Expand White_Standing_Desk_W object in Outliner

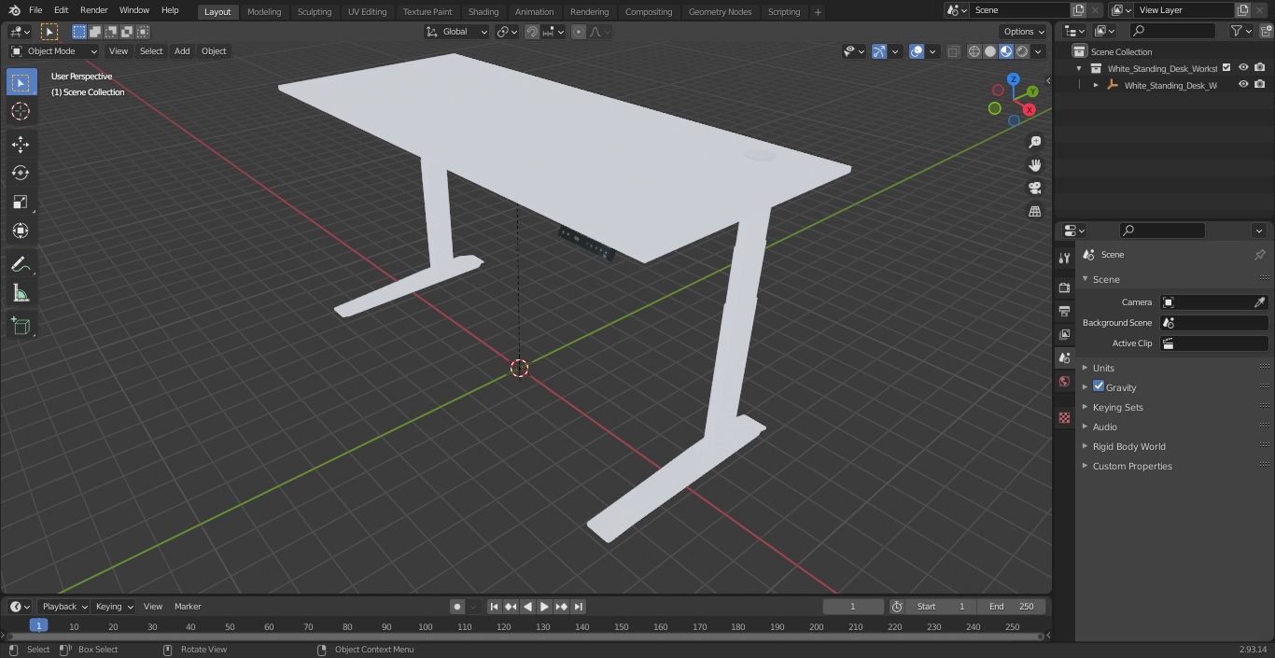coord(1096,85)
